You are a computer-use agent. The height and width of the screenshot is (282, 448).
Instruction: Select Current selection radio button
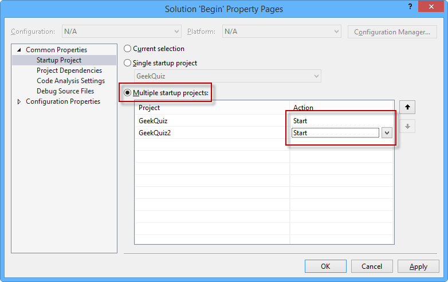coord(128,49)
